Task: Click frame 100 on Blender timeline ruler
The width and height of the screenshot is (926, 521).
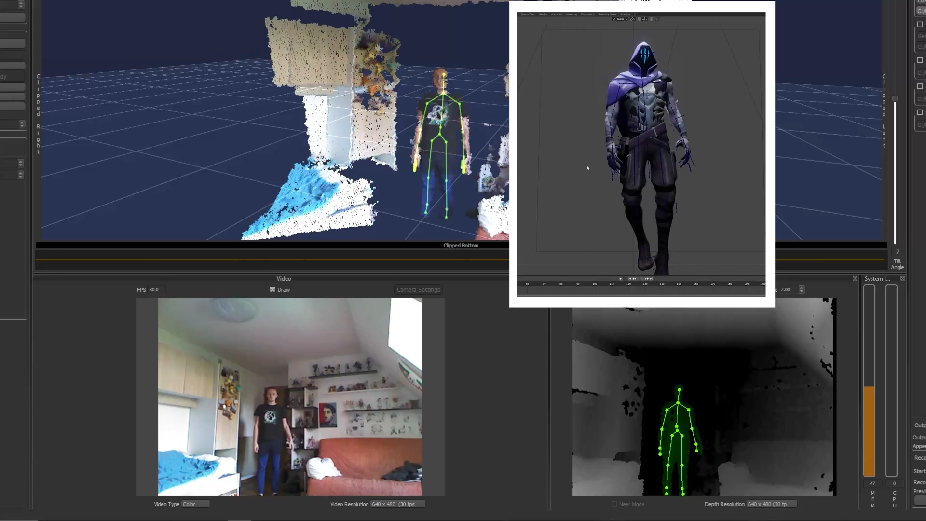Action: click(595, 284)
